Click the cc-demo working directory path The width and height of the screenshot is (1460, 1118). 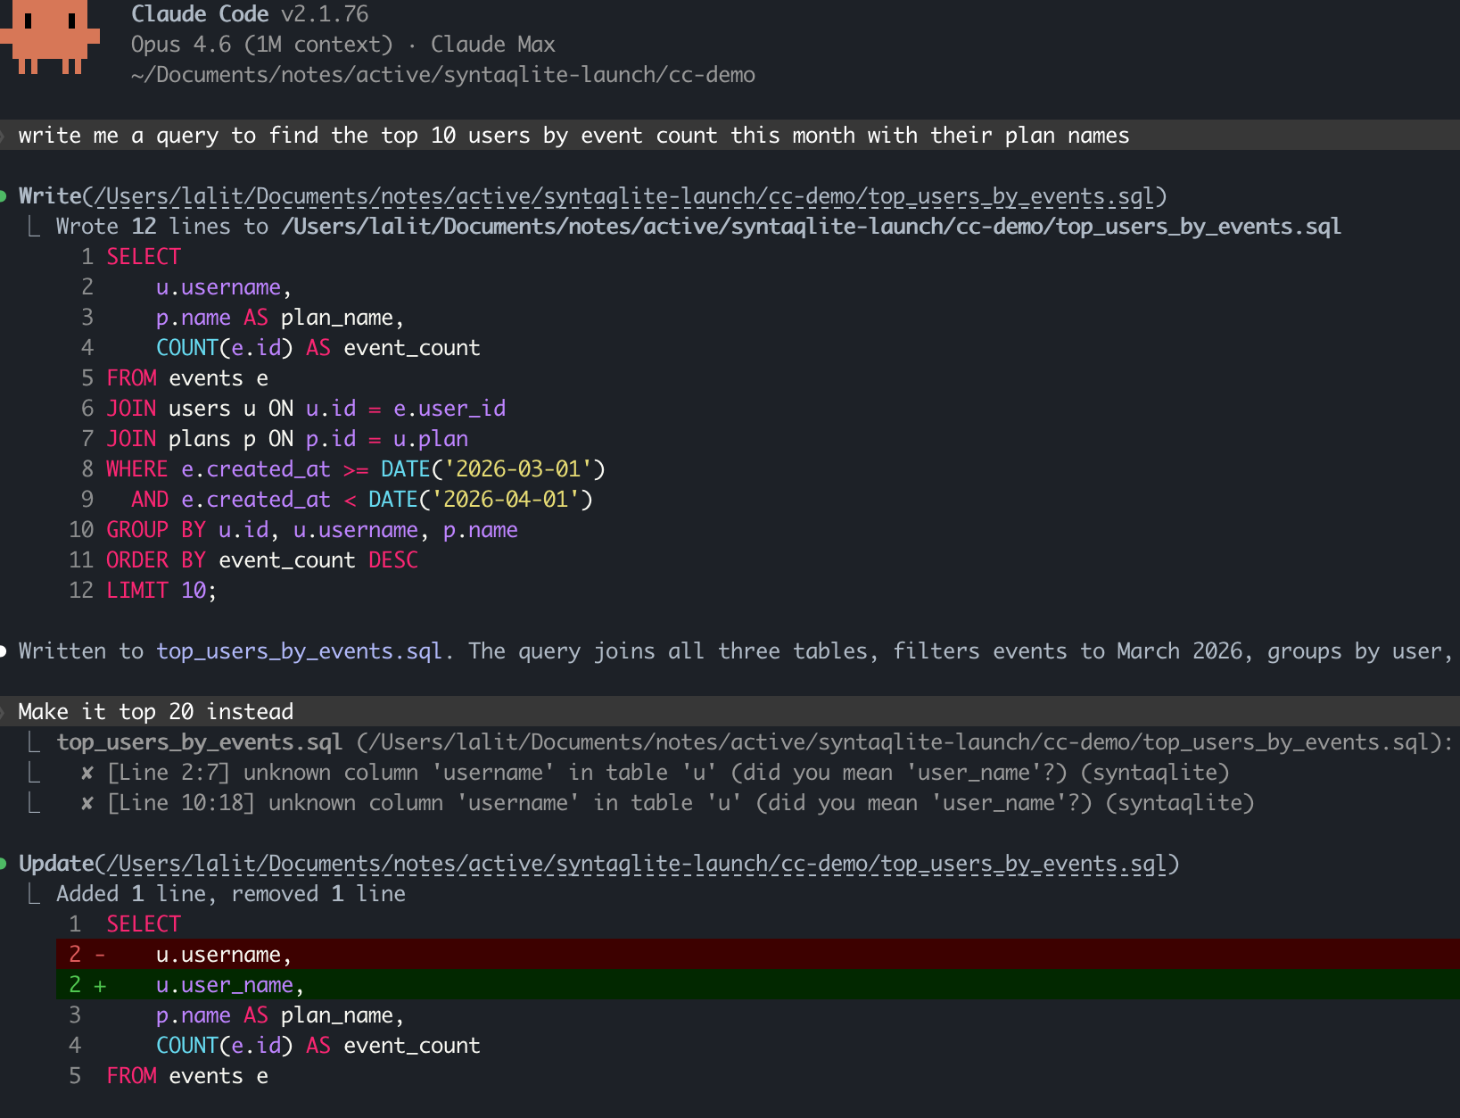pos(442,75)
